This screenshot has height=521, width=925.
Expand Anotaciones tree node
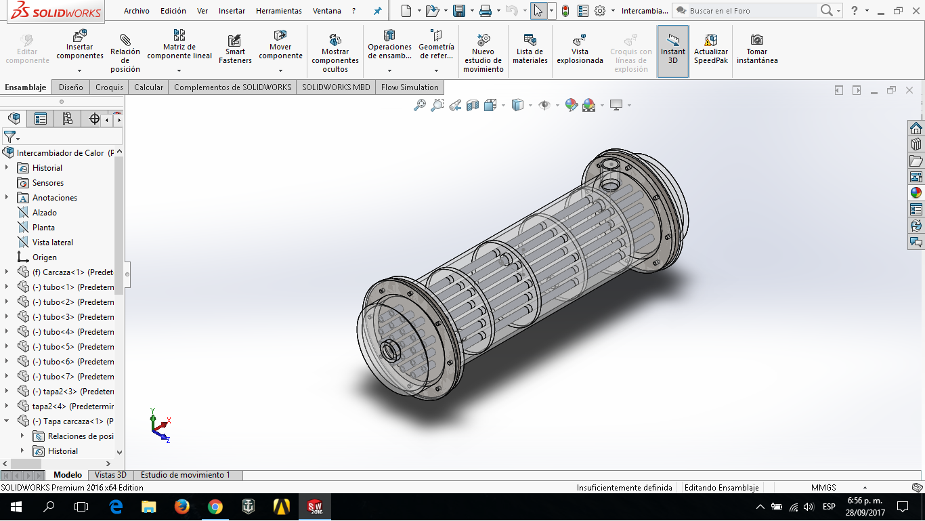[7, 198]
